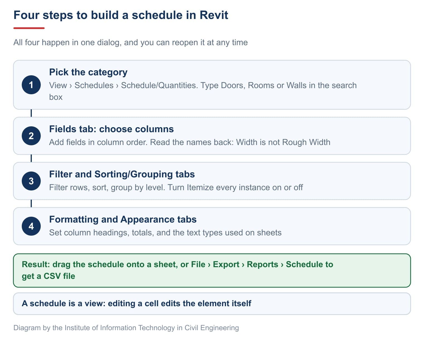Click the text 'Set column headings, totals' description
424x338 pixels.
click(x=165, y=233)
